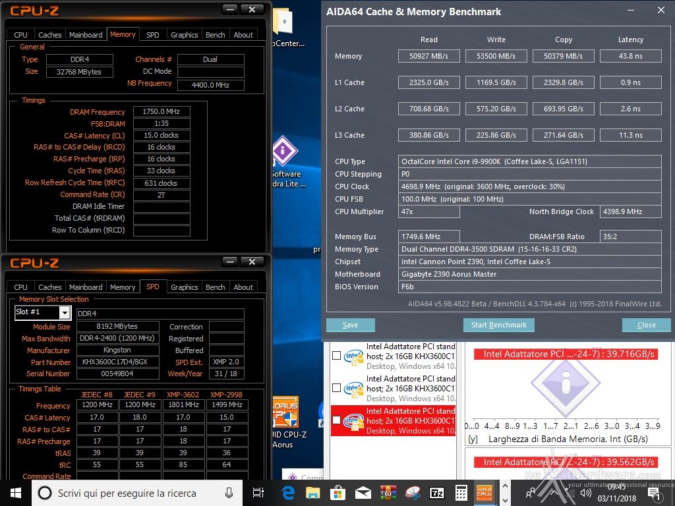Open Bench tab in CPU-Z SPD window

point(216,287)
